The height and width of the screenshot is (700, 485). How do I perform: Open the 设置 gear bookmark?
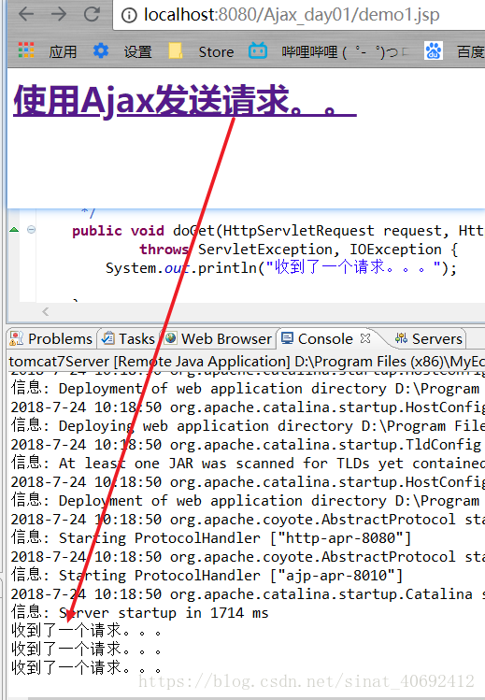coord(101,50)
